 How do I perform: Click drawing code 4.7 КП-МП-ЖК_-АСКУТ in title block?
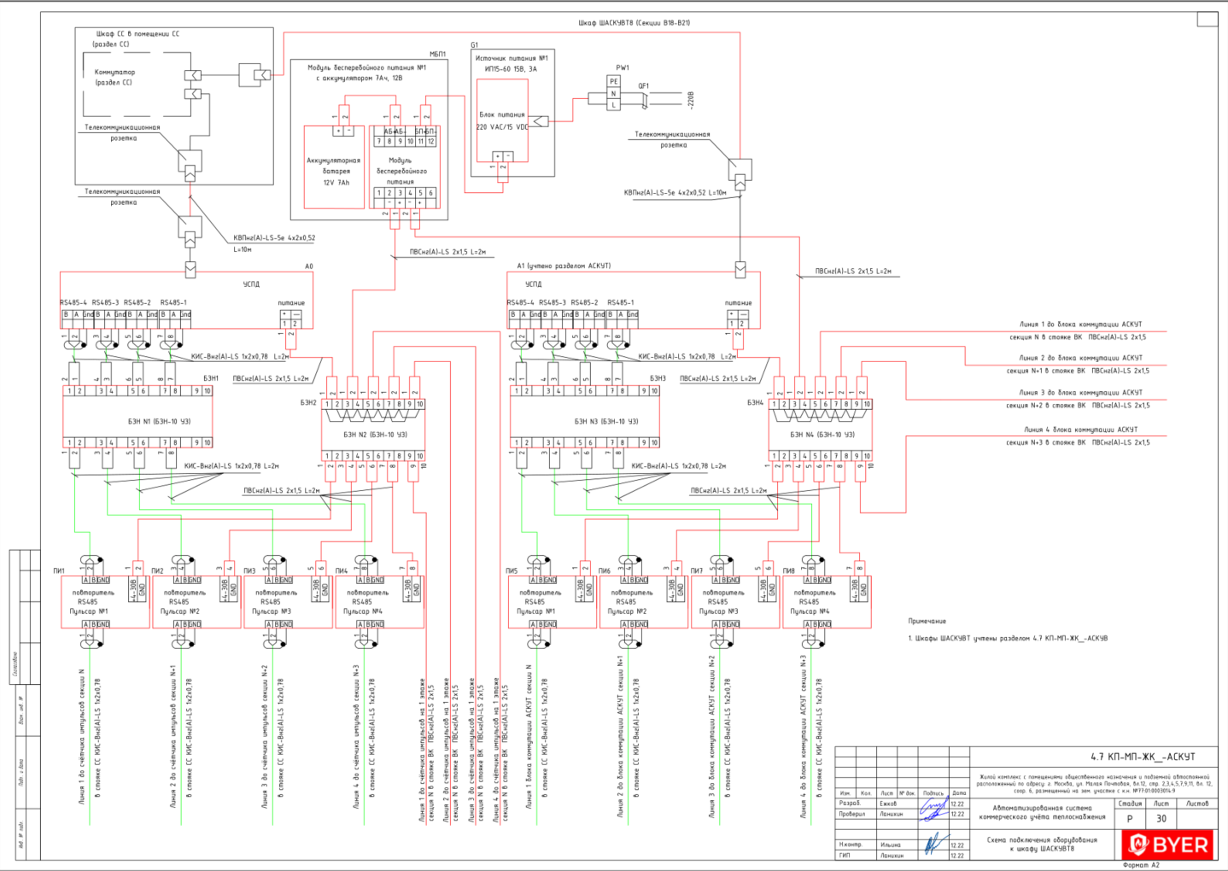click(1143, 757)
